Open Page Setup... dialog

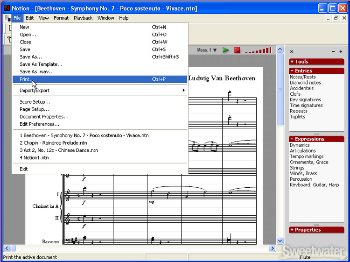(100, 109)
